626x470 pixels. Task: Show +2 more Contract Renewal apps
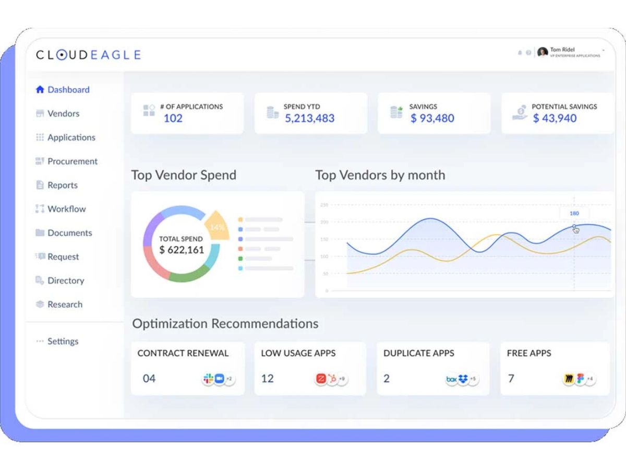(x=229, y=379)
